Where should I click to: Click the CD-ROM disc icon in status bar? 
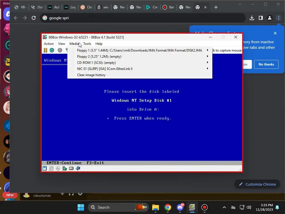coord(58,168)
